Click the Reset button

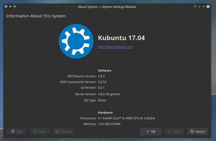(x=40, y=132)
